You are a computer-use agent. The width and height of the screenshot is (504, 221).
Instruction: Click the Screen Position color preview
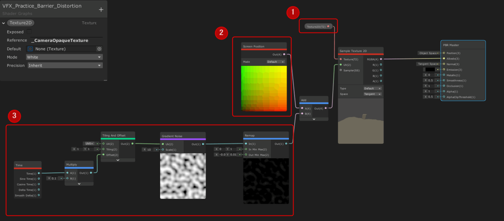click(264, 88)
